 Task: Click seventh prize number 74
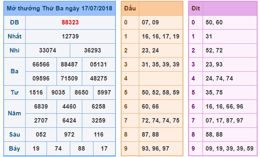58,149
